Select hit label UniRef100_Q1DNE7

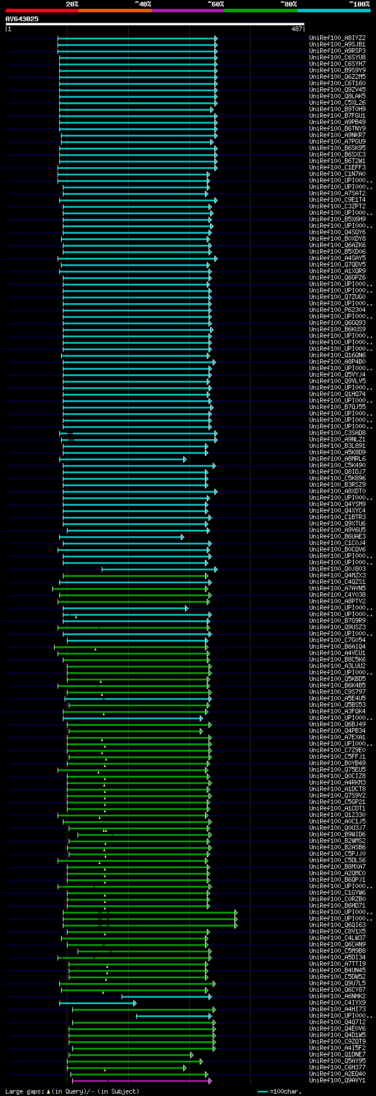(337, 1054)
